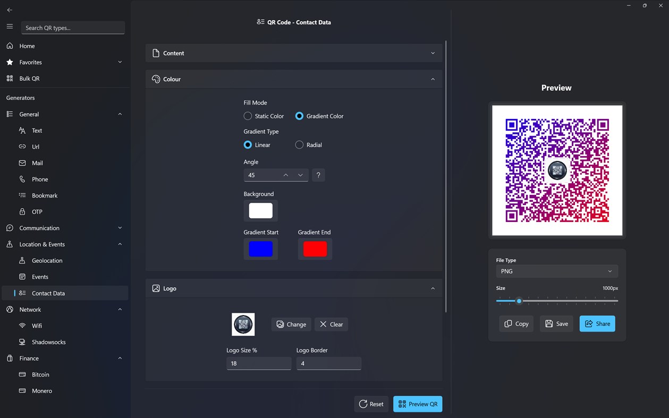Click the Preview QR button
The image size is (669, 418).
418,404
